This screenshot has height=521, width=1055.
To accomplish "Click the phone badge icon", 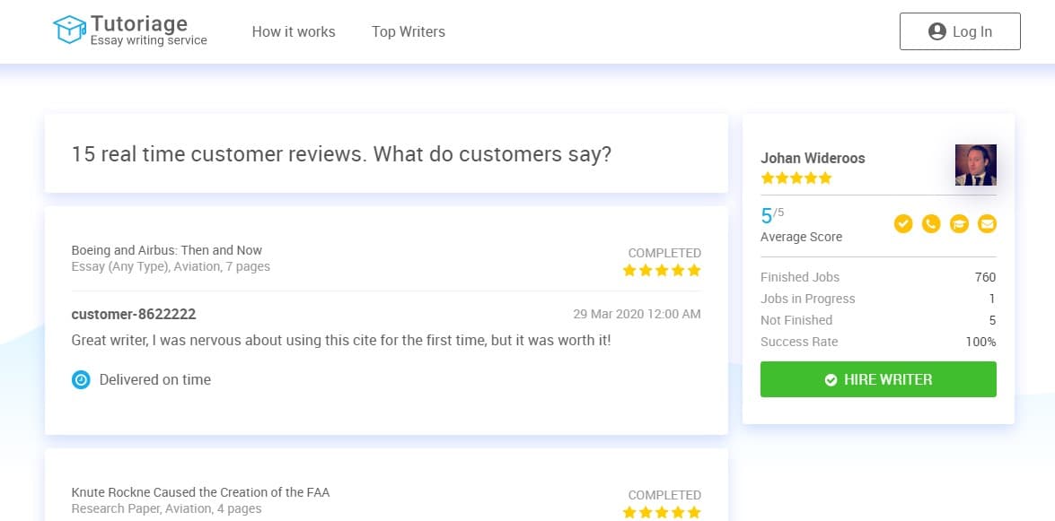I will click(x=931, y=224).
